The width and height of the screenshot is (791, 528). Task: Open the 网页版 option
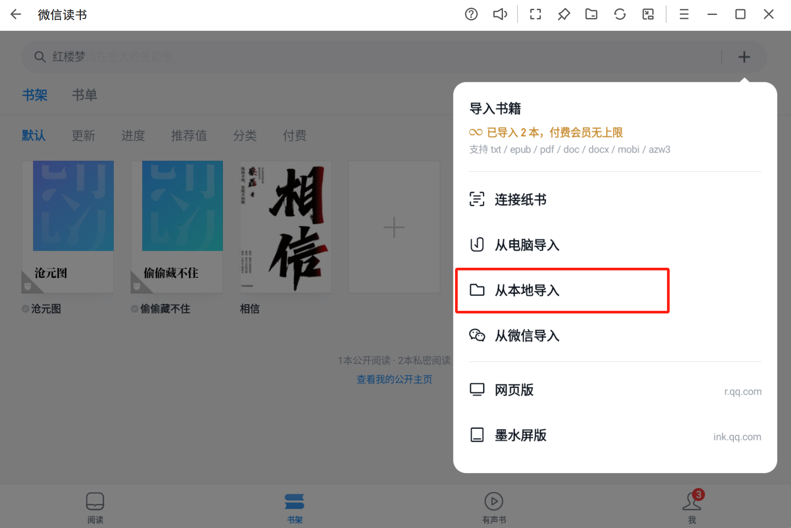click(615, 390)
